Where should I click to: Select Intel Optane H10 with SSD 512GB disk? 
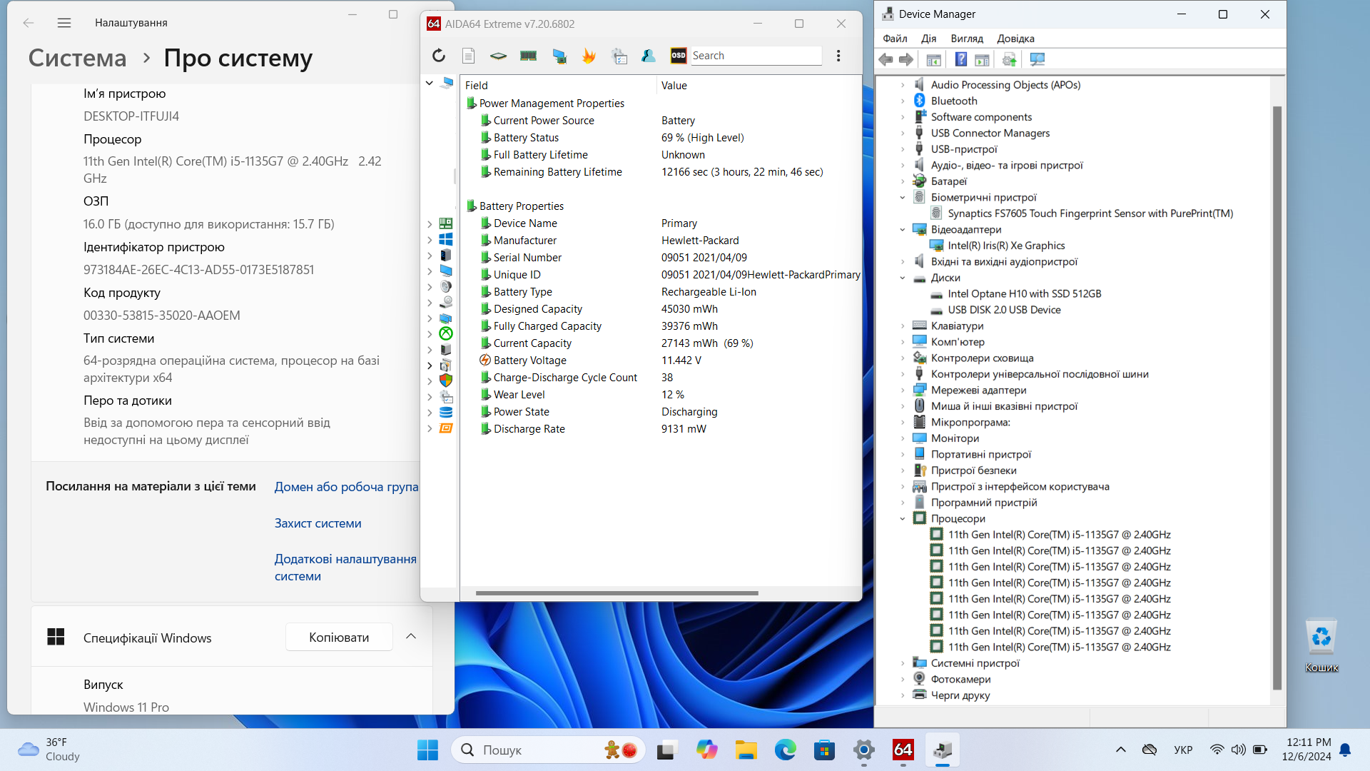(x=1024, y=294)
